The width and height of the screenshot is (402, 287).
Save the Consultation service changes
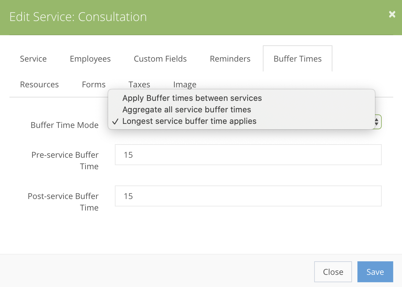point(375,271)
